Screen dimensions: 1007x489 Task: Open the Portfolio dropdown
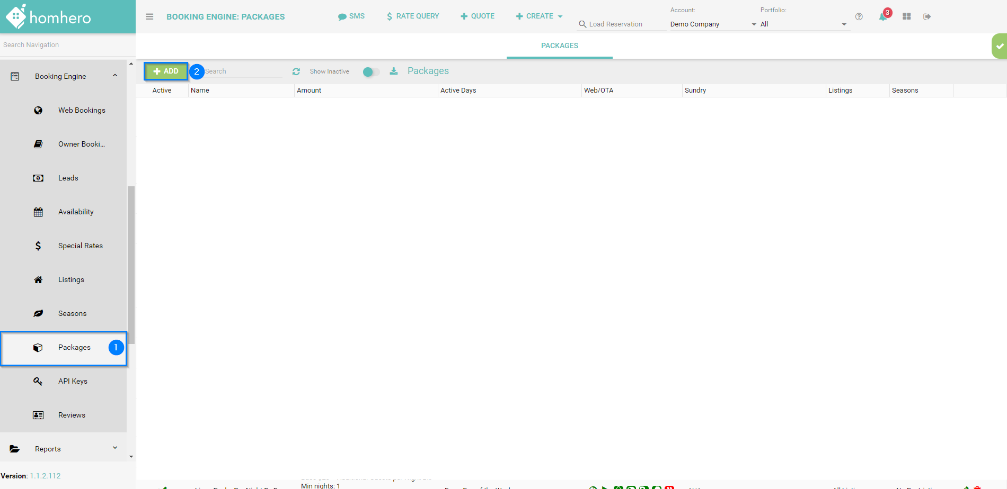pyautogui.click(x=803, y=24)
